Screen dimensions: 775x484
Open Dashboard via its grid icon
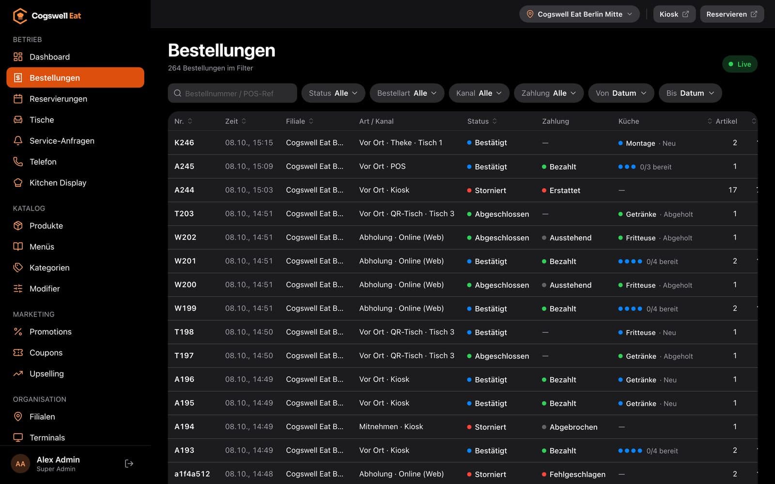coord(18,57)
